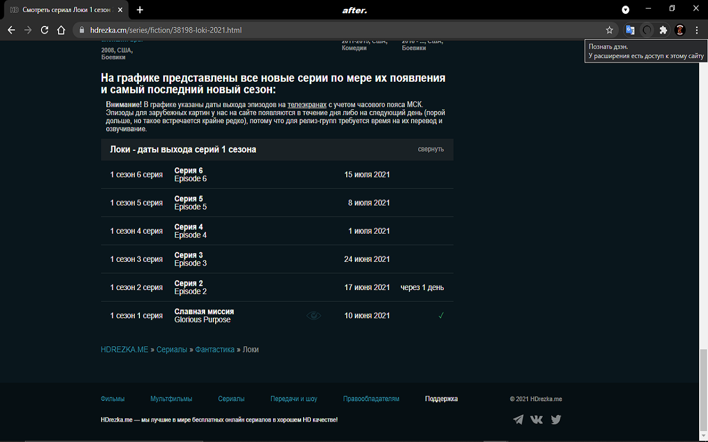Open HDREZKA.ME breadcrumb link

pos(124,349)
